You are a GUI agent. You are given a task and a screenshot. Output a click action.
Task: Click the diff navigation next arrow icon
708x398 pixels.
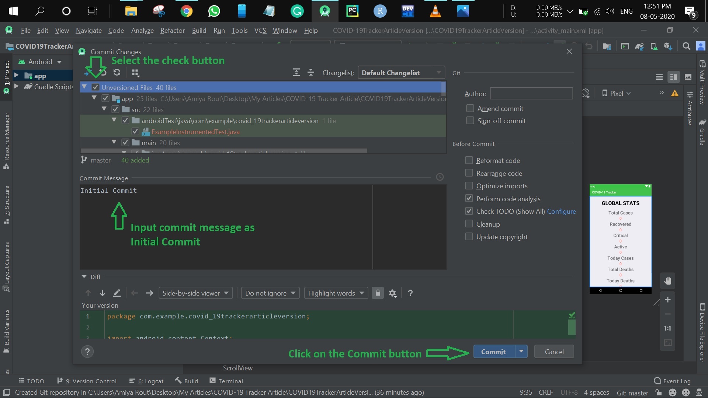150,293
